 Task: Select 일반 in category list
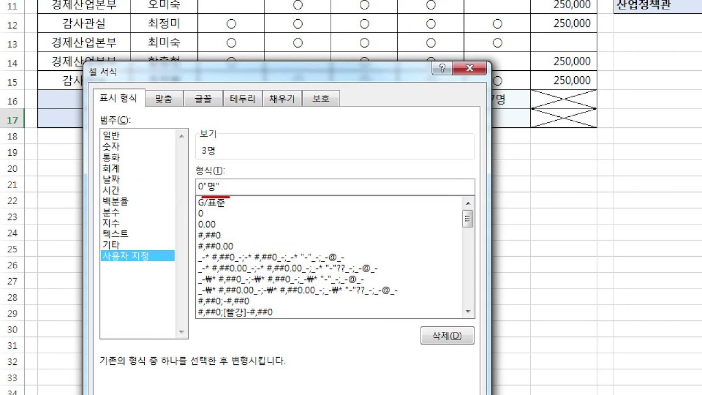[x=138, y=136]
